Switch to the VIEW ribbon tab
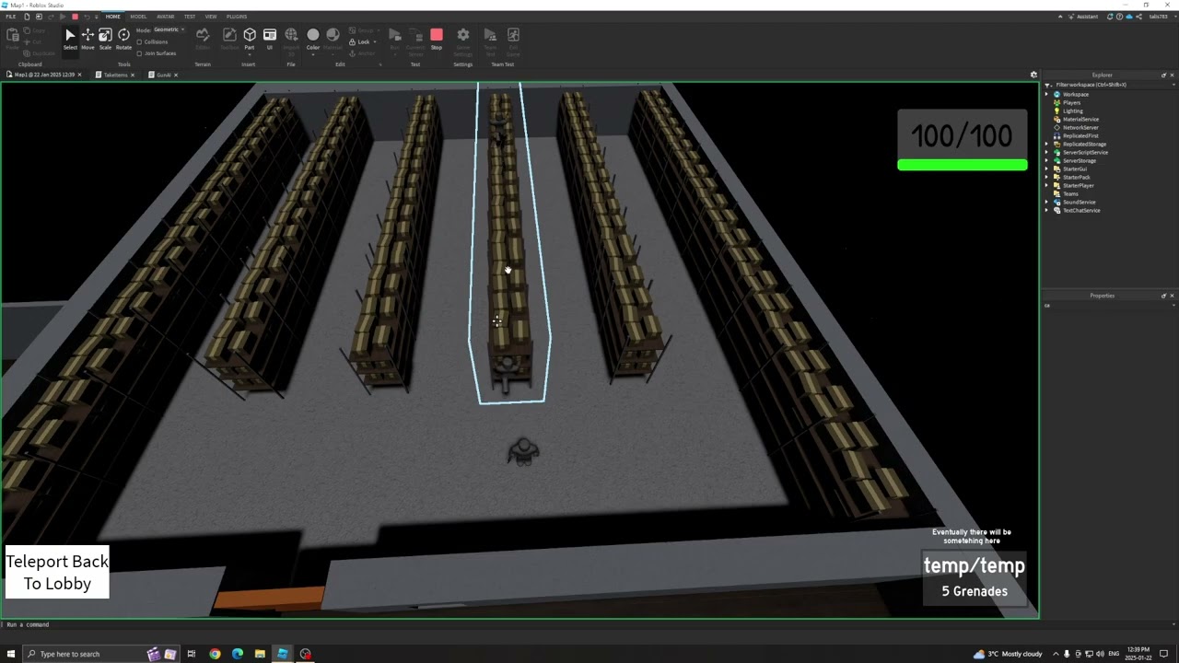The width and height of the screenshot is (1179, 663). pyautogui.click(x=211, y=17)
